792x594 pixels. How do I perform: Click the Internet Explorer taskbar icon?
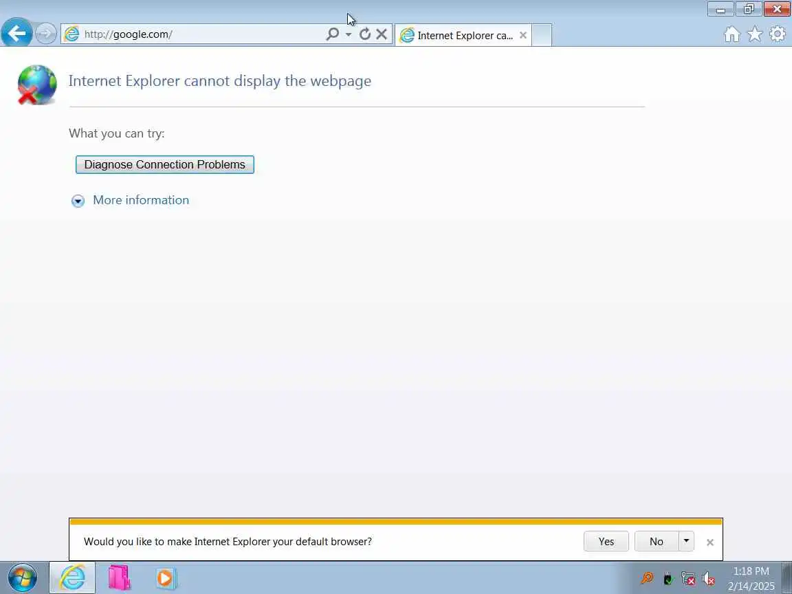coord(72,577)
